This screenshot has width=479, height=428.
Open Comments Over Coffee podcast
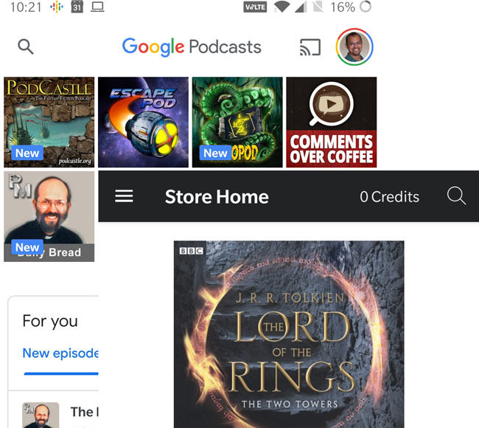point(331,122)
